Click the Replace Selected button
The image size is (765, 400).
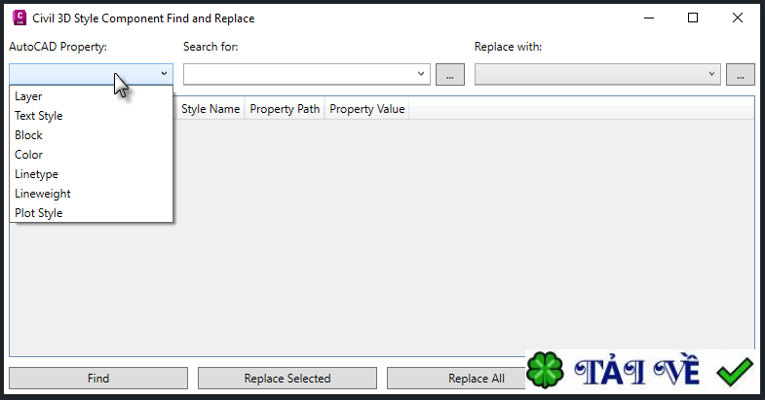click(287, 379)
